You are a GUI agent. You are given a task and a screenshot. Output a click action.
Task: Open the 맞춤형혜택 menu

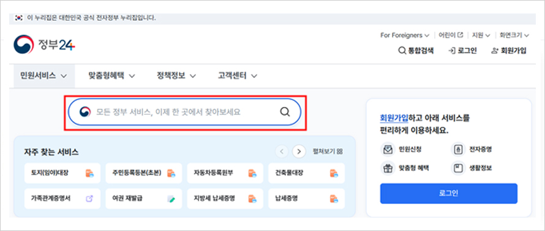[x=111, y=76]
